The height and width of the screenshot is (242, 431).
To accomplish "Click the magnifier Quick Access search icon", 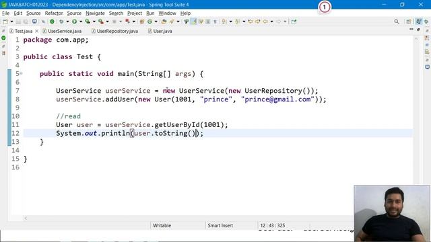I will (397, 22).
